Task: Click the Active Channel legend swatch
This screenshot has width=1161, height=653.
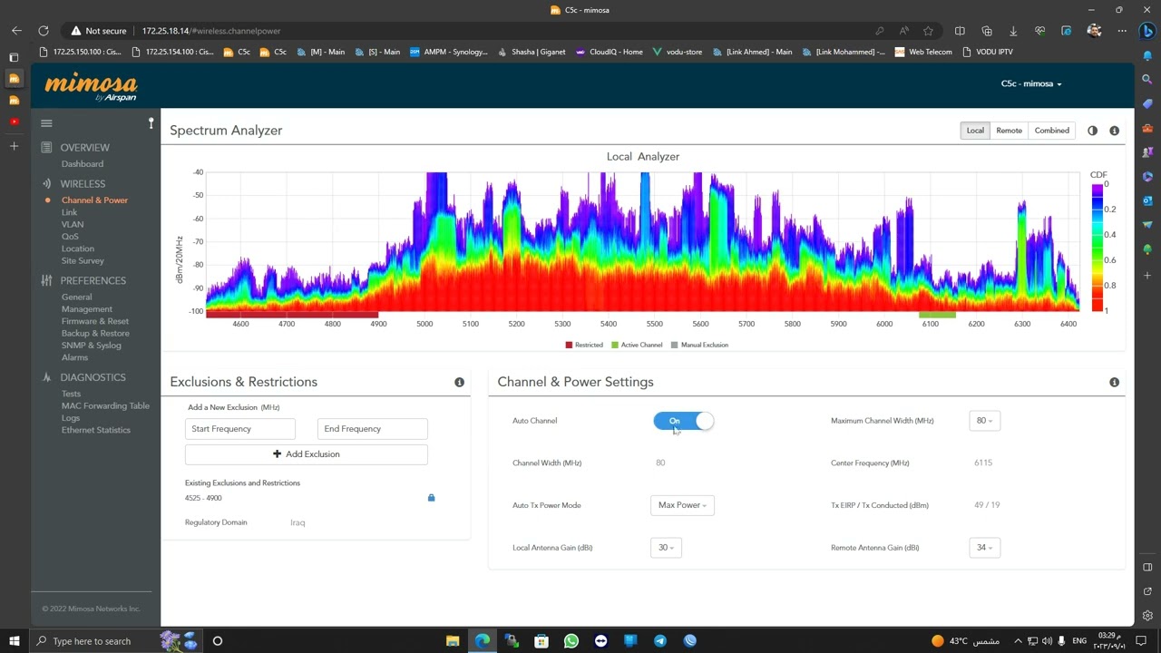Action: 615,346
